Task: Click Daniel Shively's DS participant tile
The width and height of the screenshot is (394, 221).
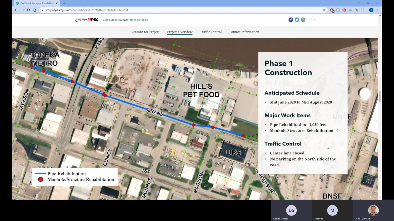Action: coord(291,211)
